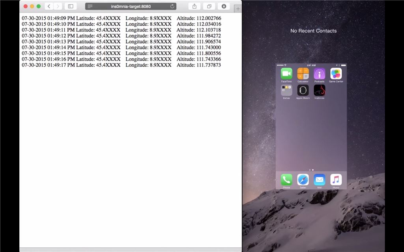Reload the page in Safari
Screen dimensions: 404x252
coord(172,6)
